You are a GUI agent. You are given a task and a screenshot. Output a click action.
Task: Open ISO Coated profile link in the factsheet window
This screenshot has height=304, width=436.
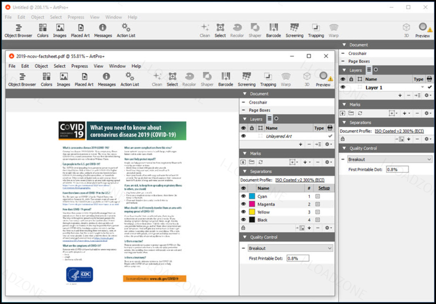tap(300, 180)
